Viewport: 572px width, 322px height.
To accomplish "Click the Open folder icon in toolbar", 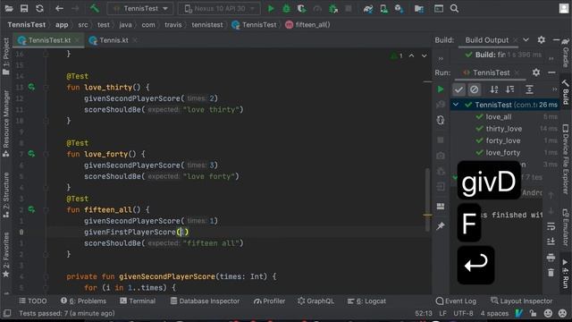I will coord(9,8).
